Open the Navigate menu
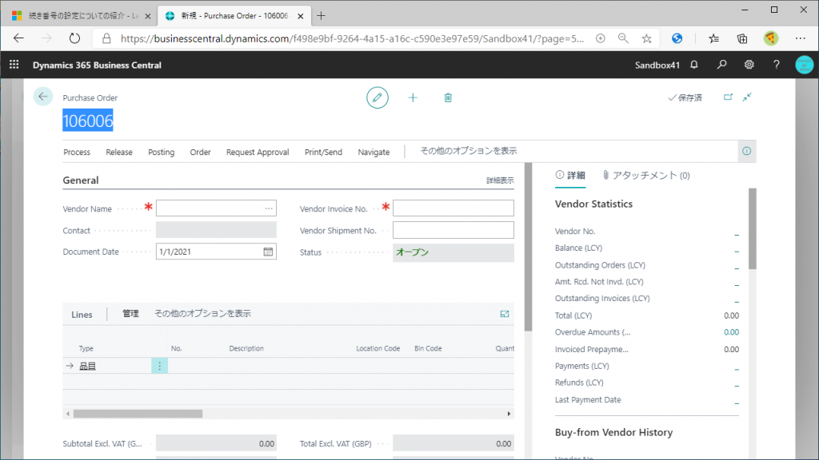 click(374, 152)
